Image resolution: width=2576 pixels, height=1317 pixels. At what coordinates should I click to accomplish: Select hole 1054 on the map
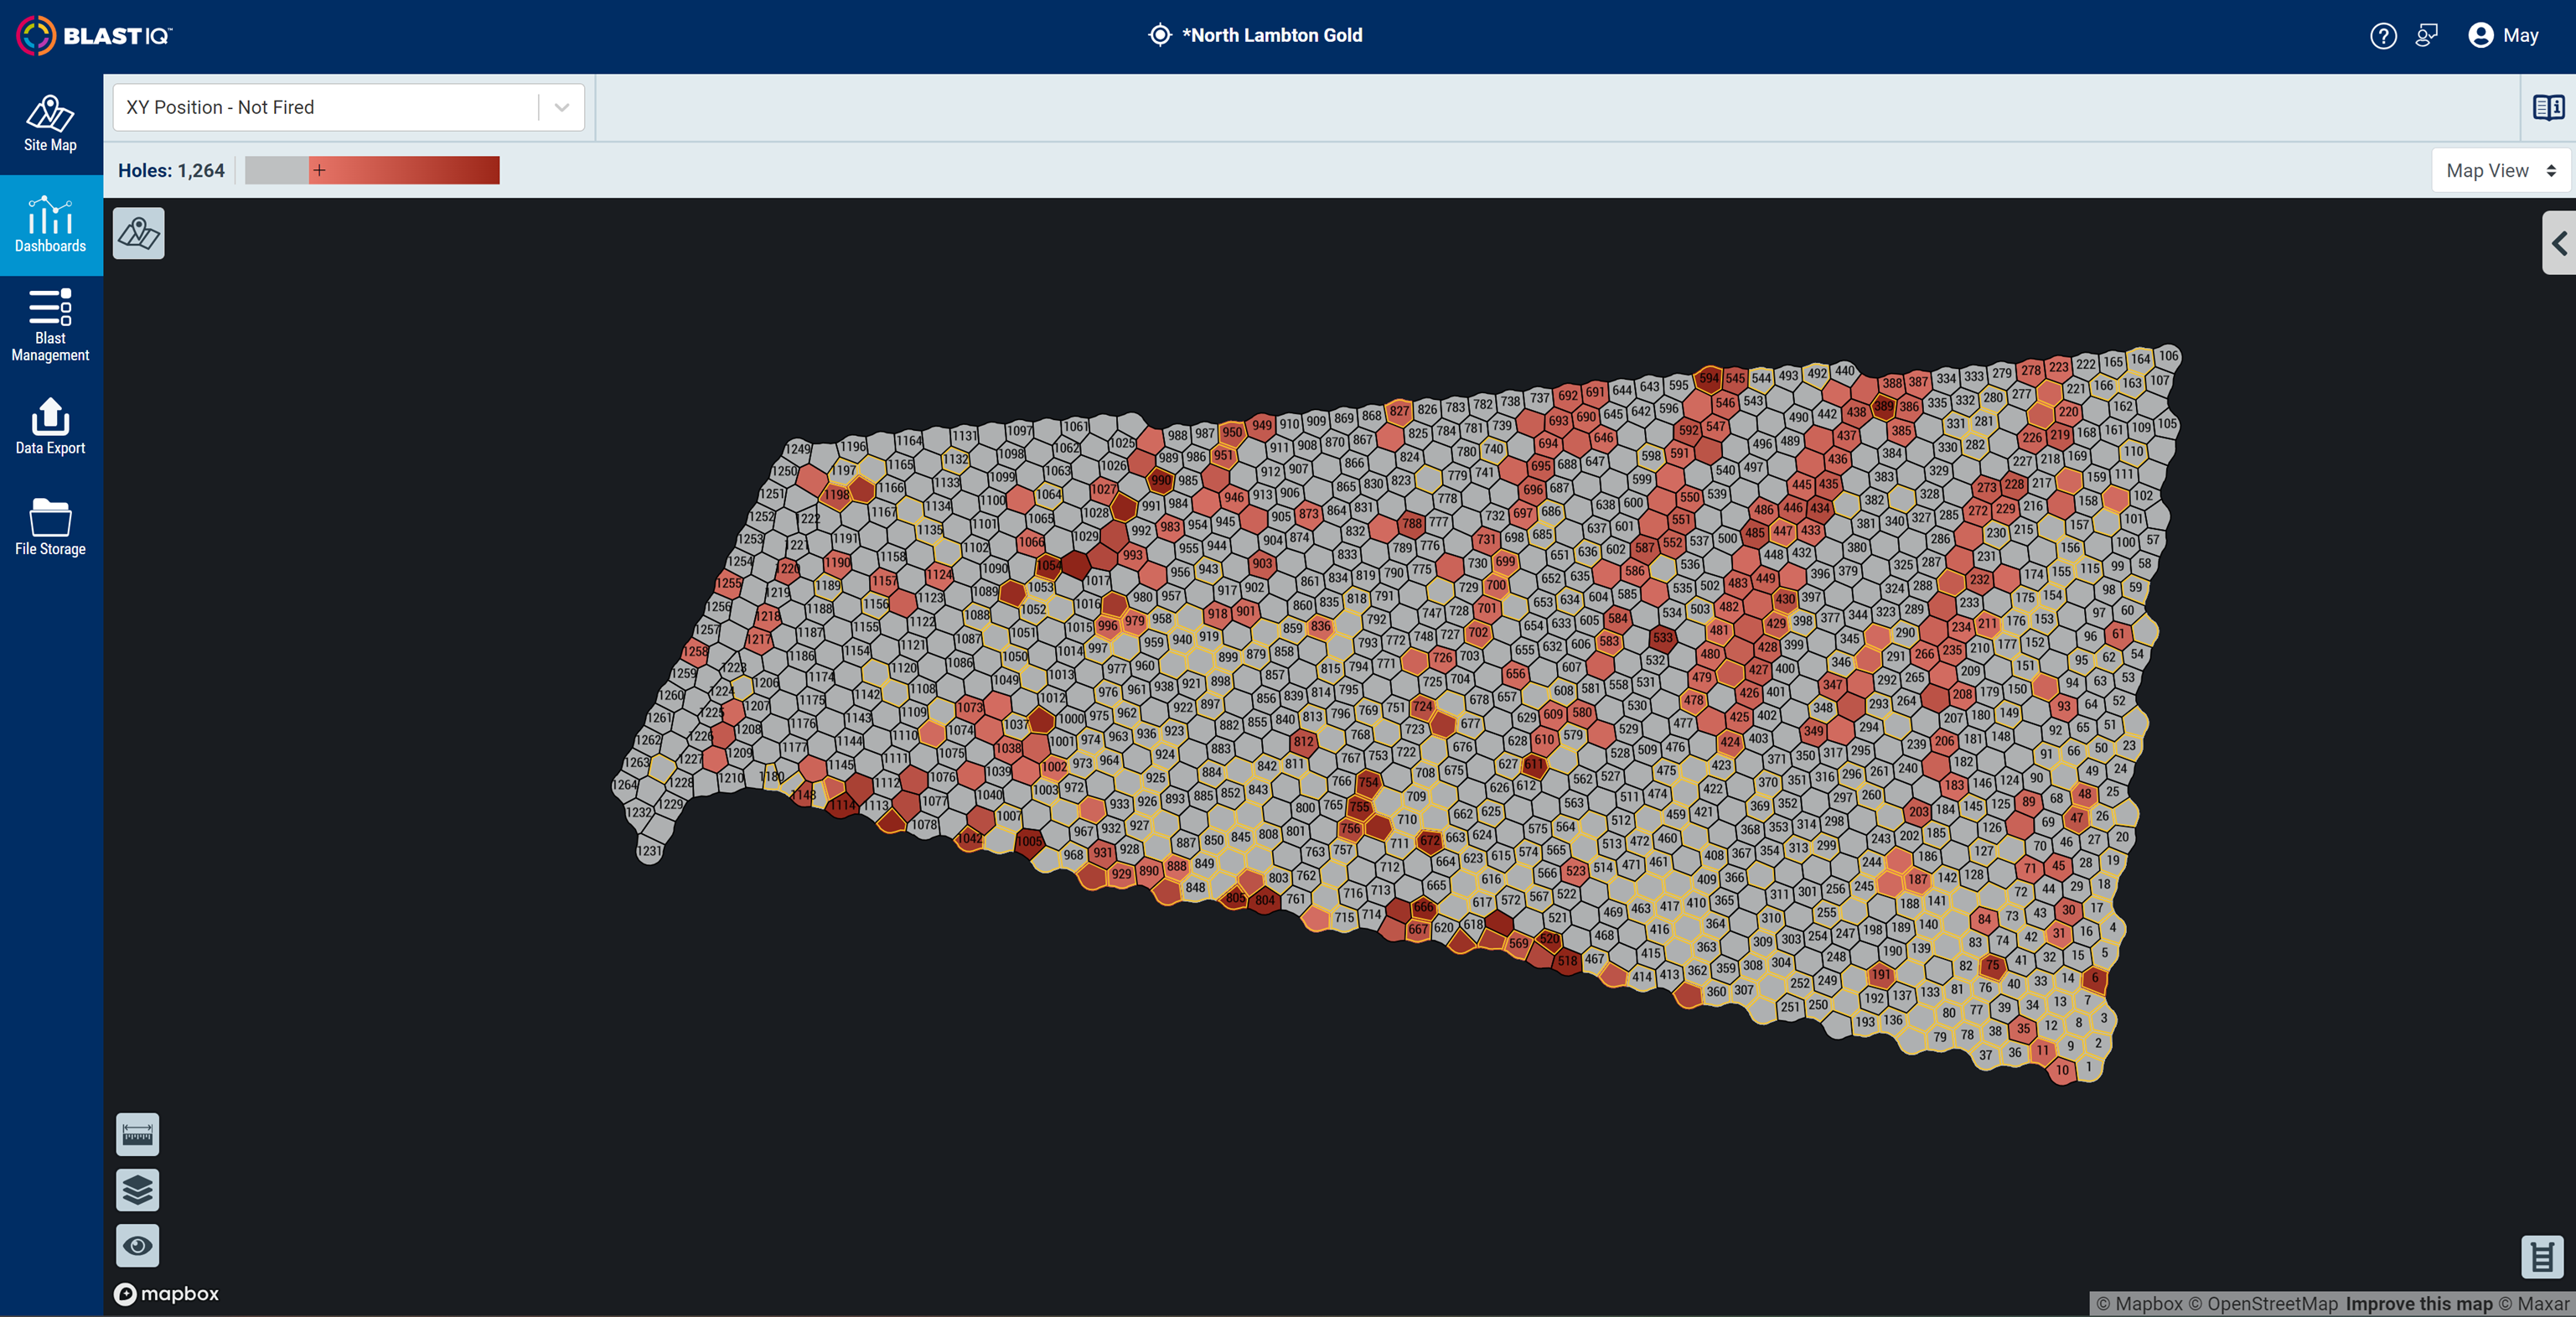pos(1050,565)
